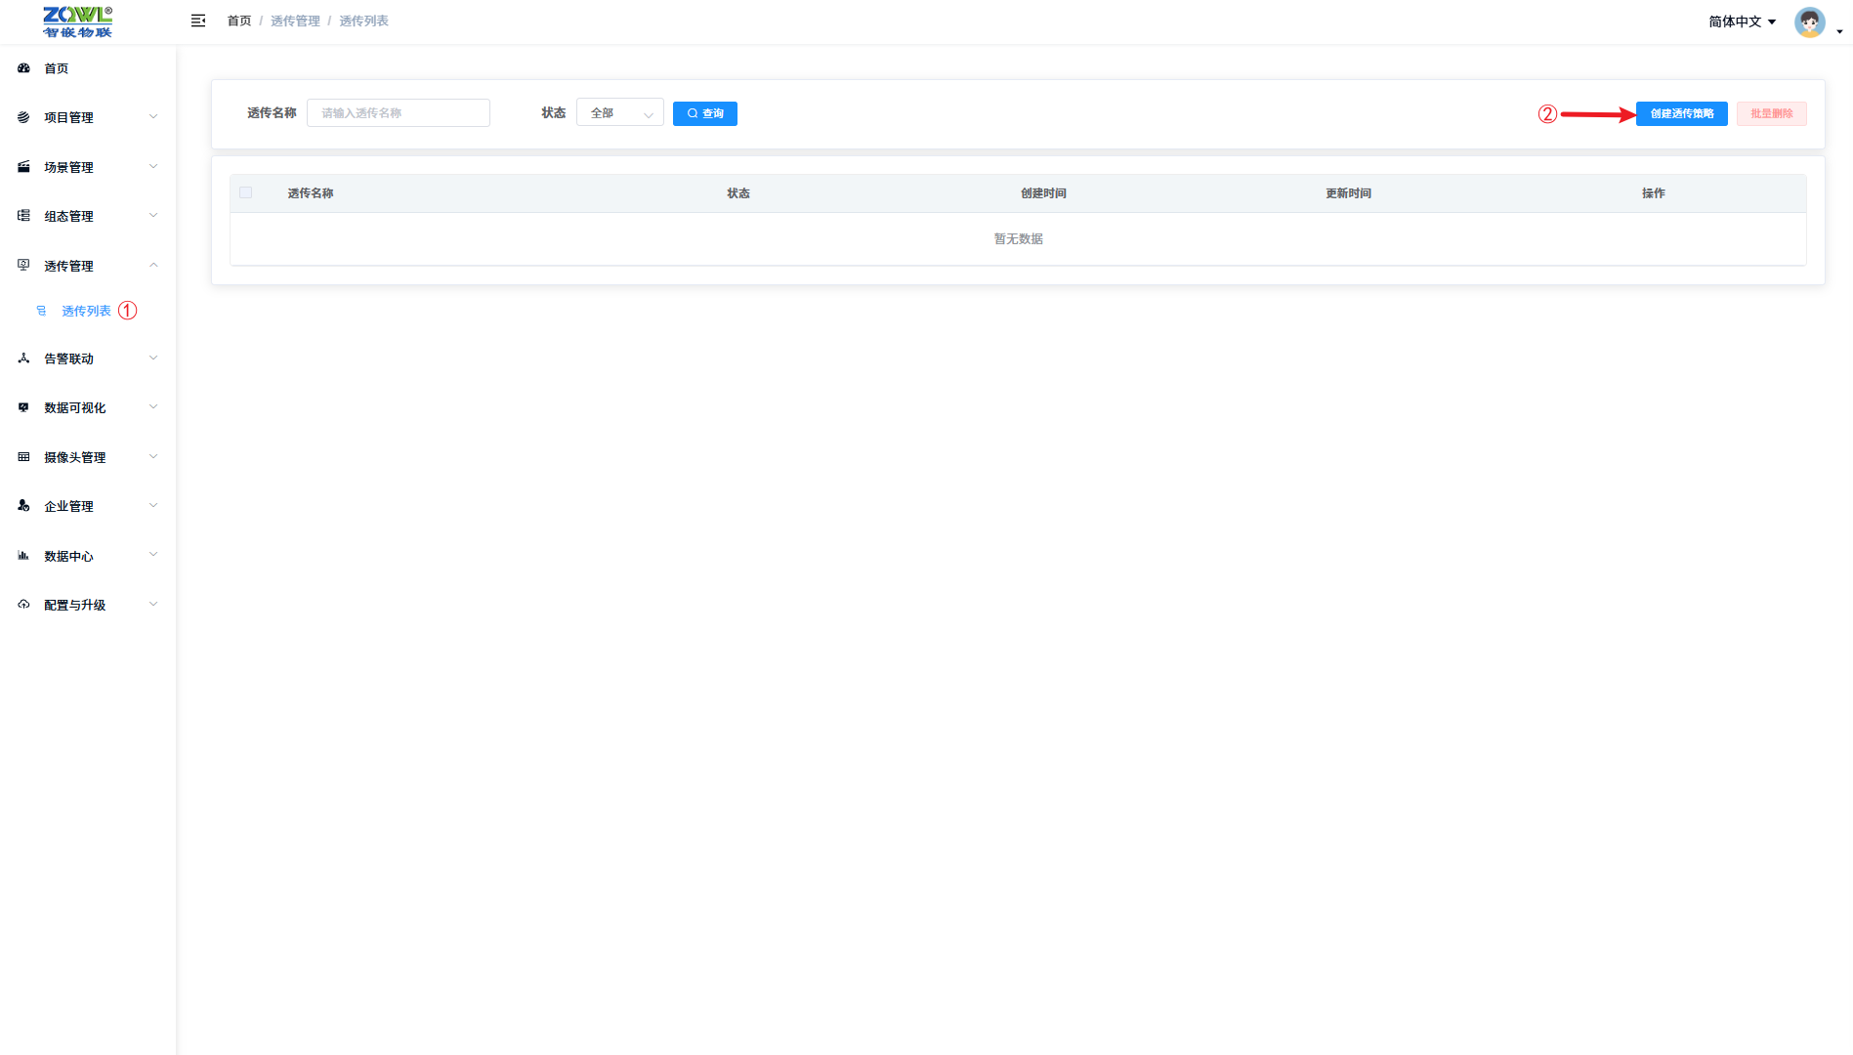Click the 项目管理 layers icon
The image size is (1853, 1055).
(x=23, y=117)
